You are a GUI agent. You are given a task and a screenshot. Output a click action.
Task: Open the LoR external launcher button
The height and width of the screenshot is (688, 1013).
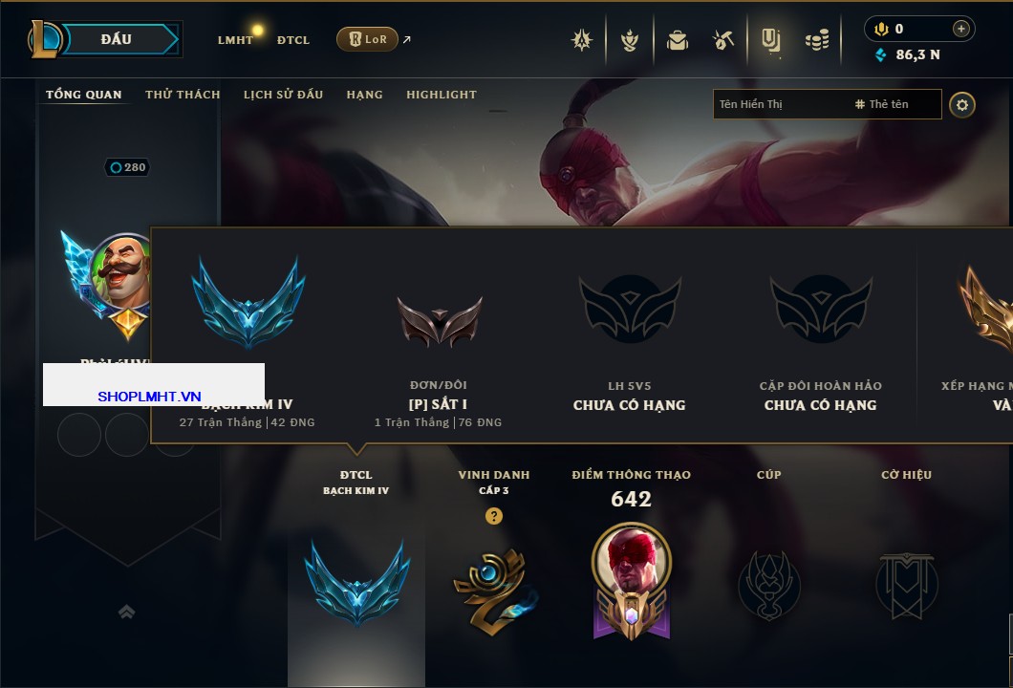pos(367,39)
